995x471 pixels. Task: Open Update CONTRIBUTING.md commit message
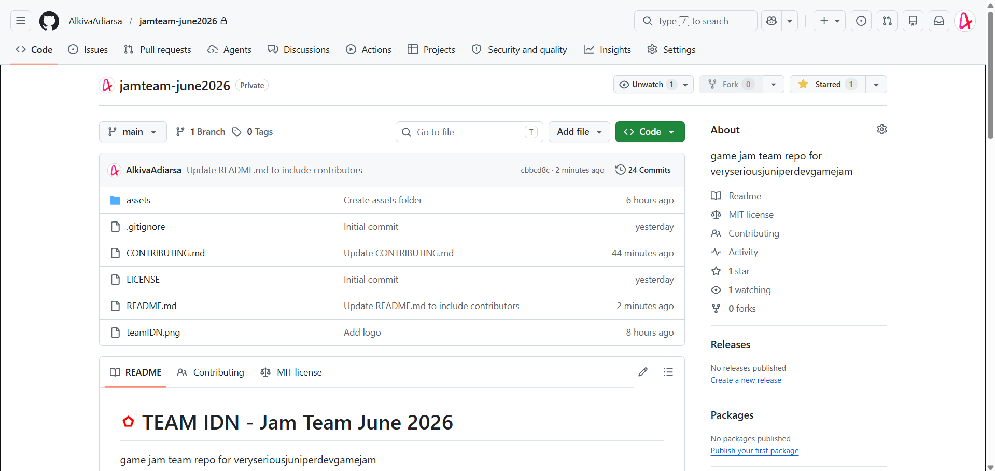click(398, 253)
